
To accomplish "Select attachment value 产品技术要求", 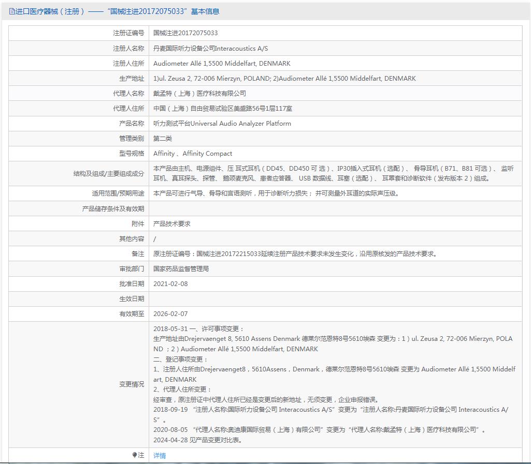I will click(x=171, y=223).
